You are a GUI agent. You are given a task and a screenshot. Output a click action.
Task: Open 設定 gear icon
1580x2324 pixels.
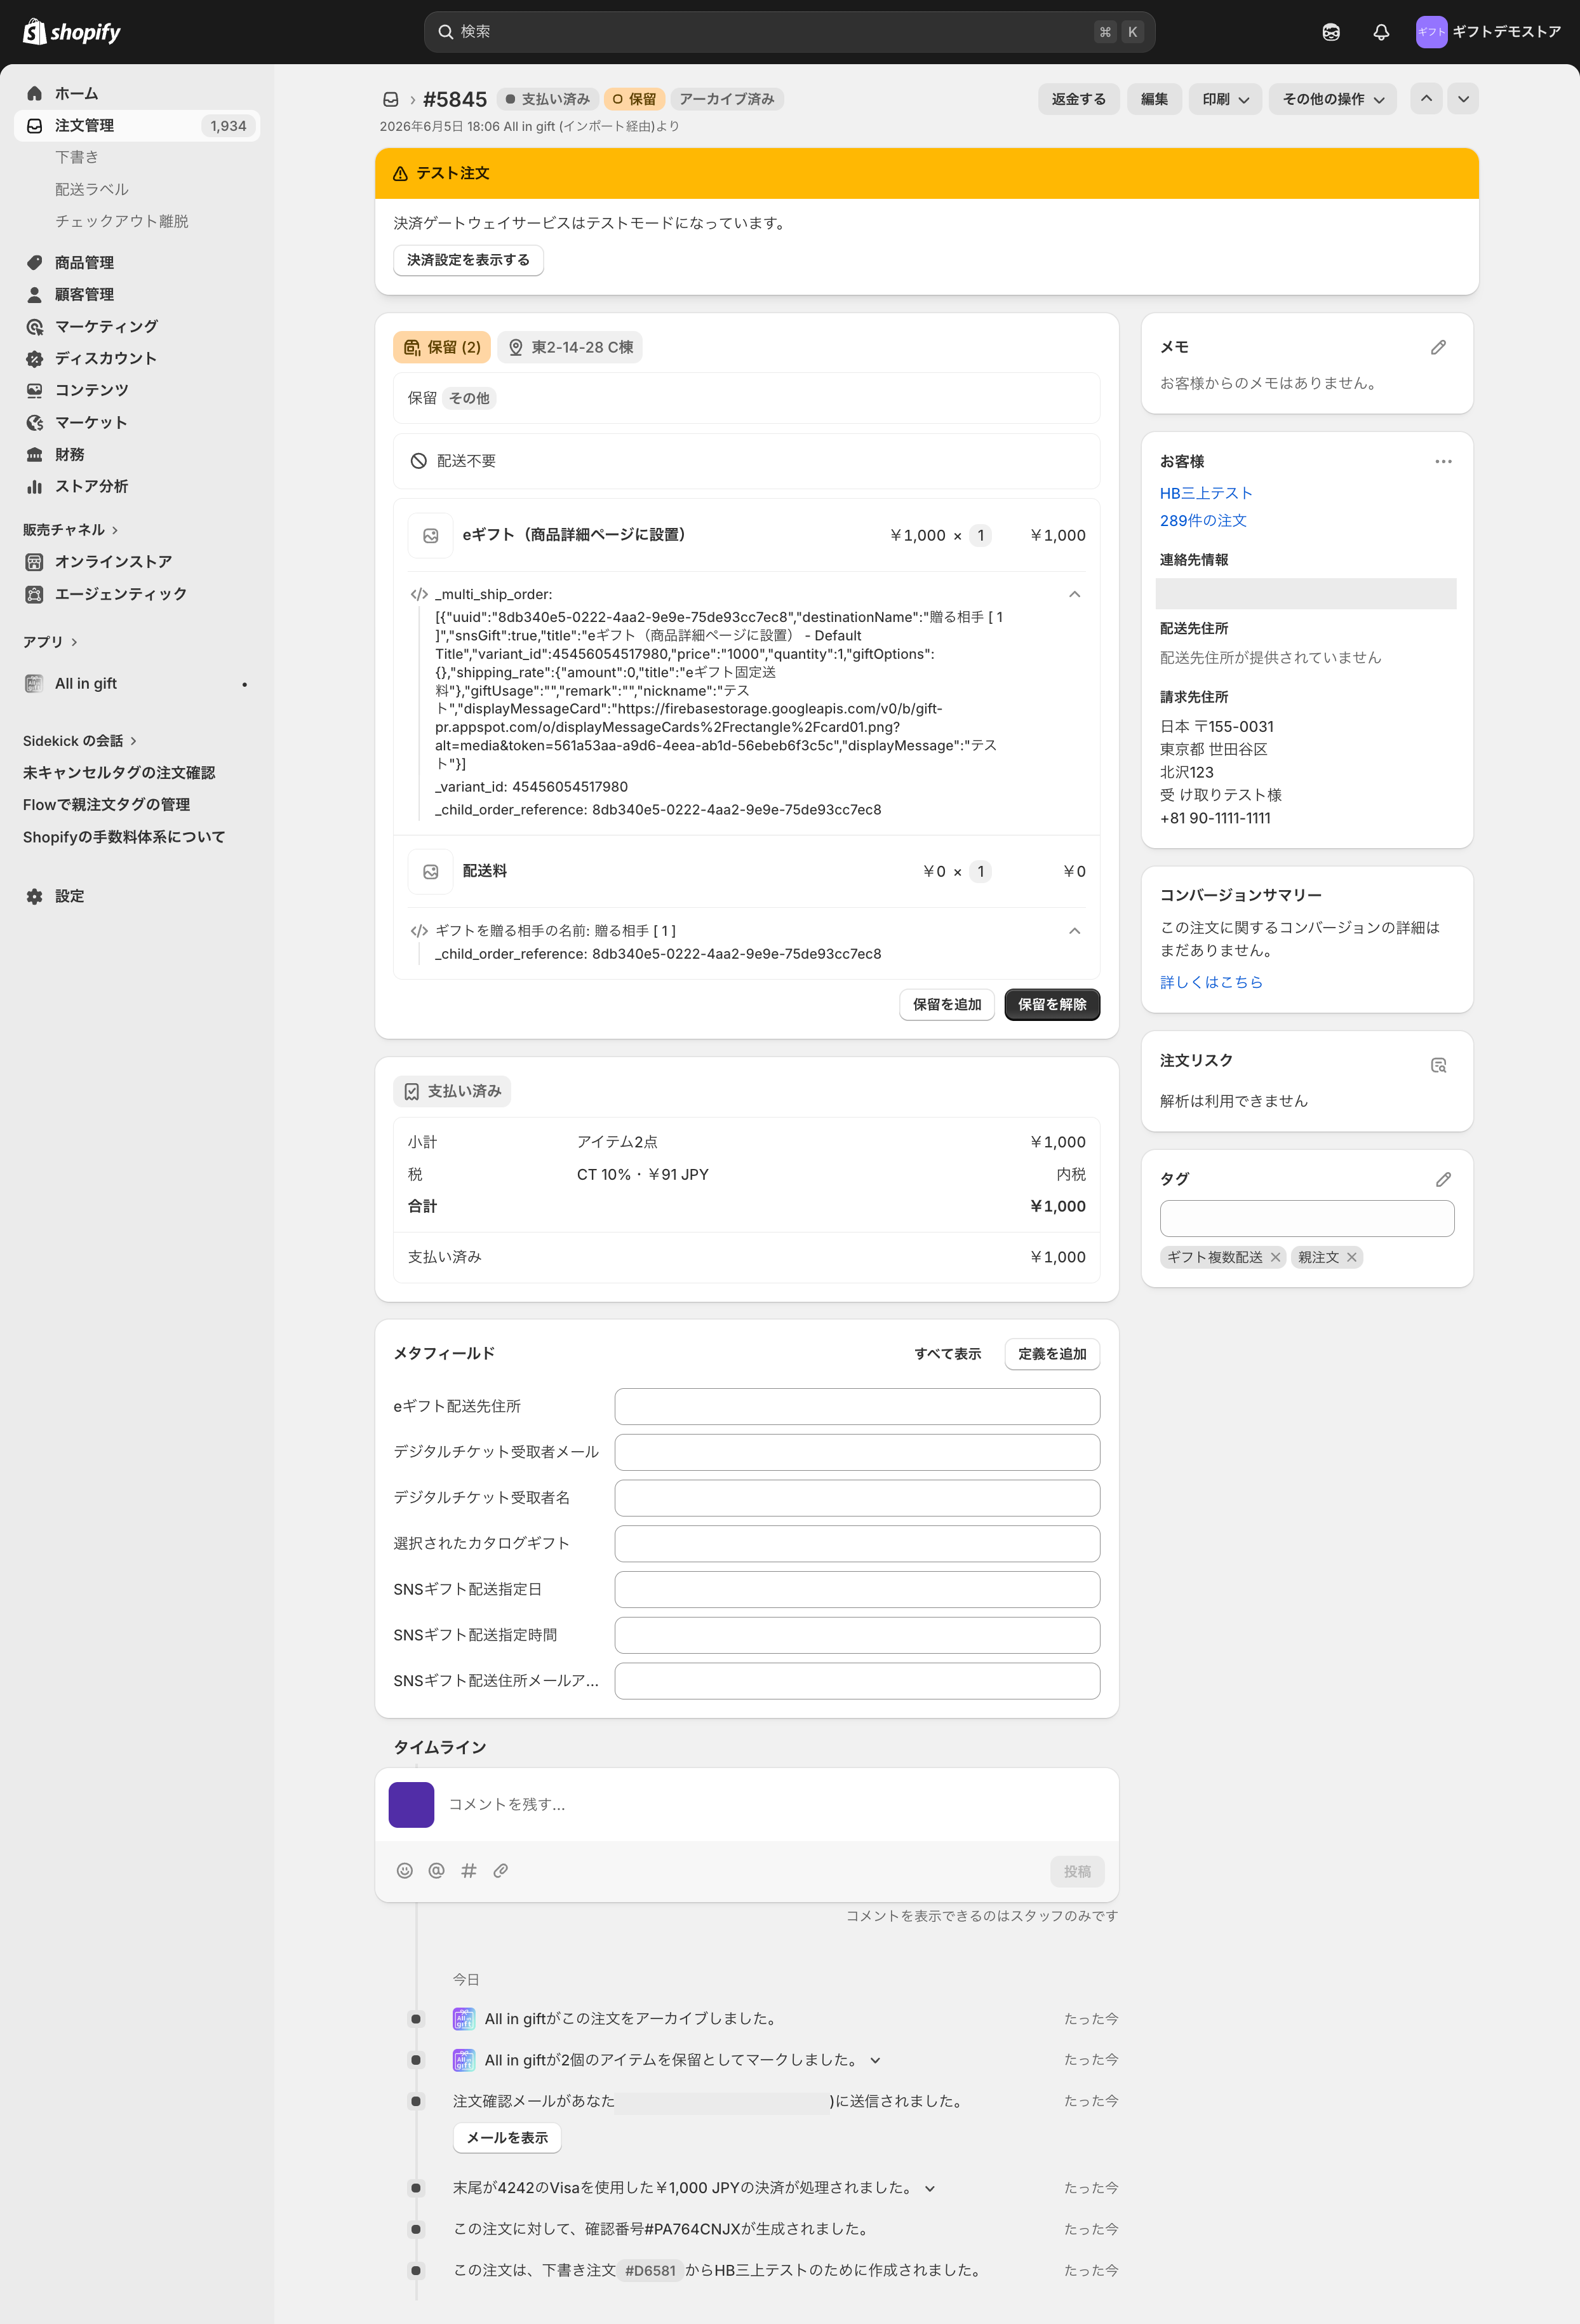(x=35, y=896)
